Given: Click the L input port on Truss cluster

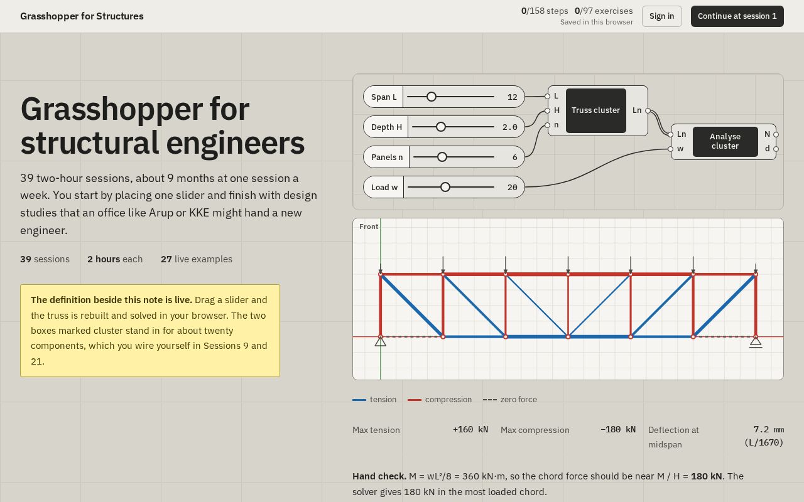Looking at the screenshot, I should [548, 96].
